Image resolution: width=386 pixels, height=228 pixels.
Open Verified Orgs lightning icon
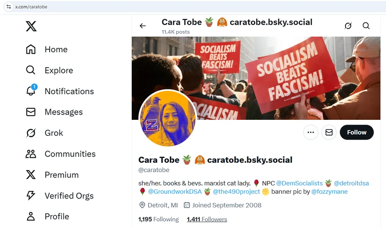(31, 196)
